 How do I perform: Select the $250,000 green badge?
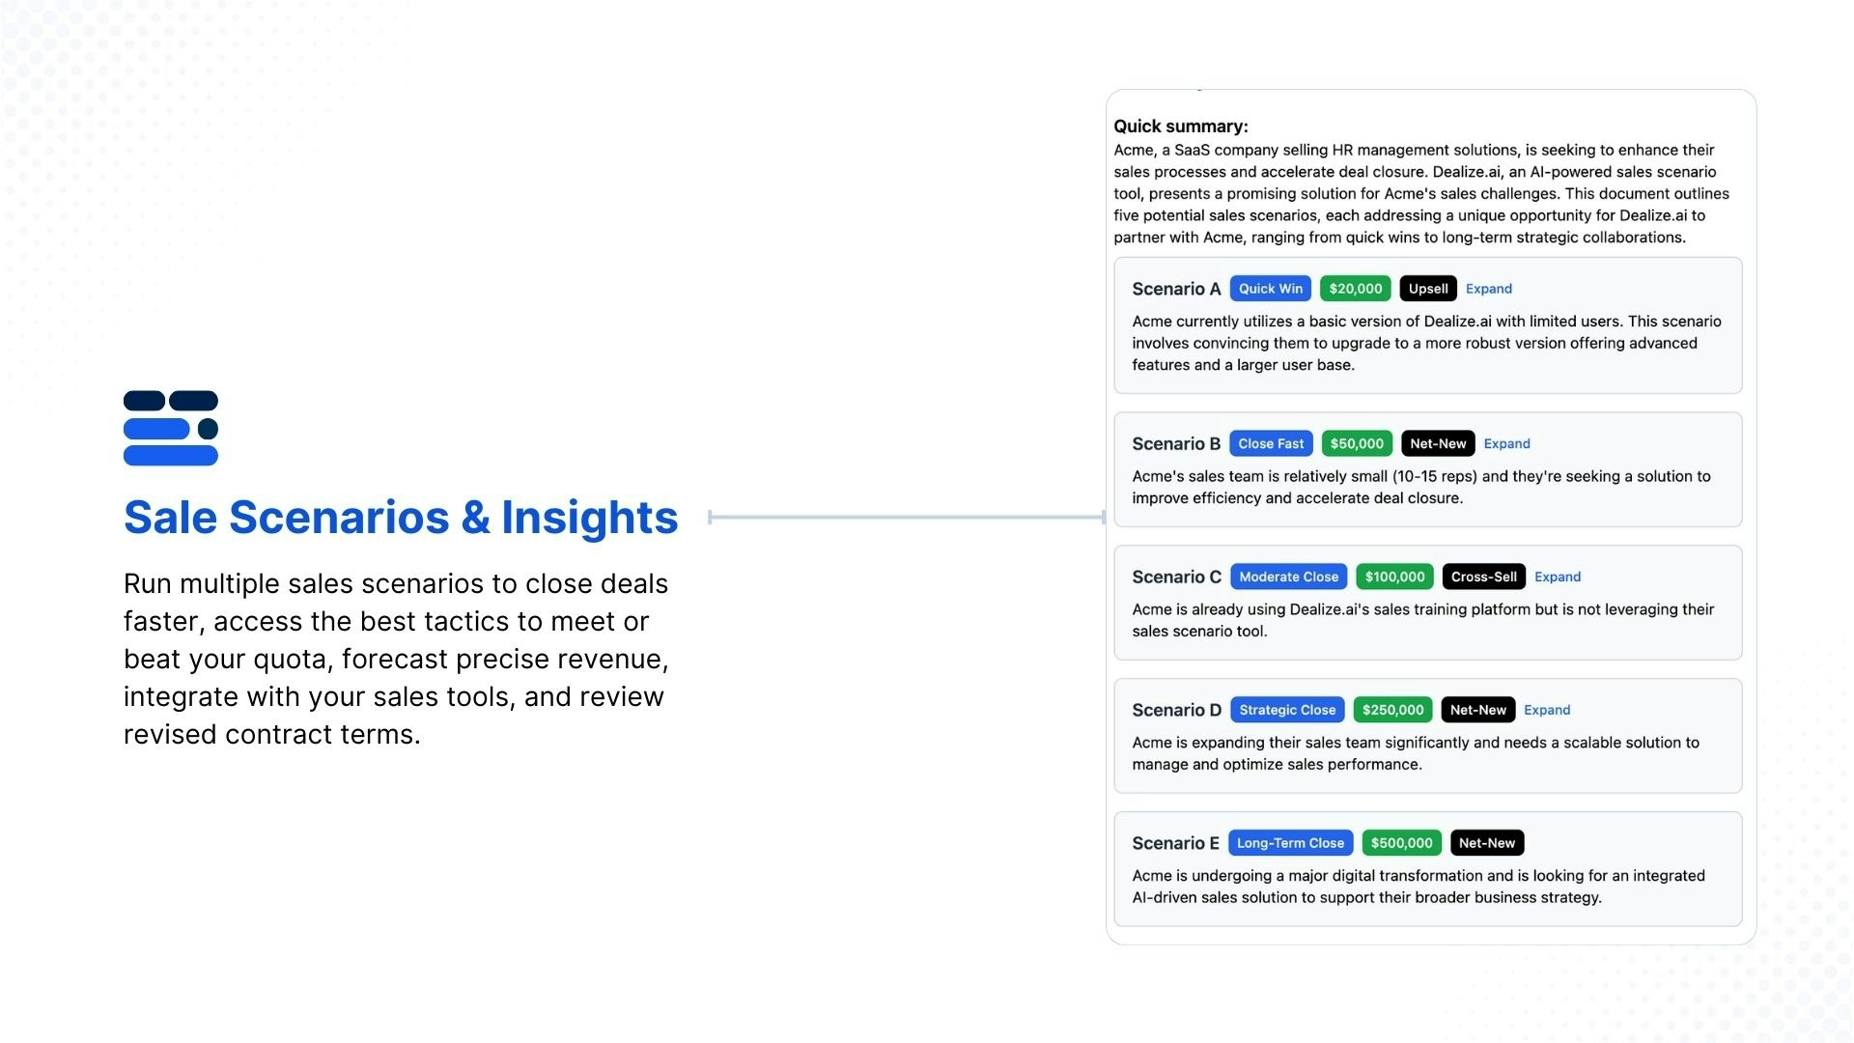pos(1392,710)
